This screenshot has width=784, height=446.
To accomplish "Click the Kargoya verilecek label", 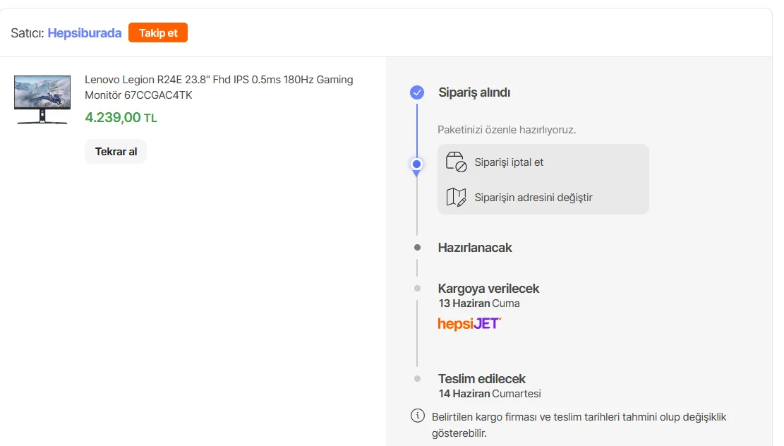I will tap(488, 289).
